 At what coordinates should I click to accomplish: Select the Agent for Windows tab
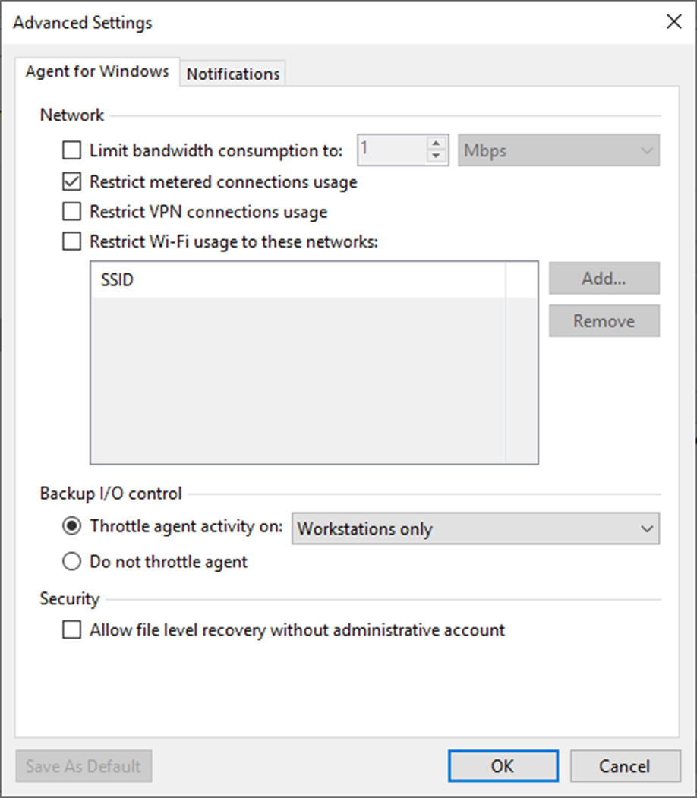coord(97,72)
